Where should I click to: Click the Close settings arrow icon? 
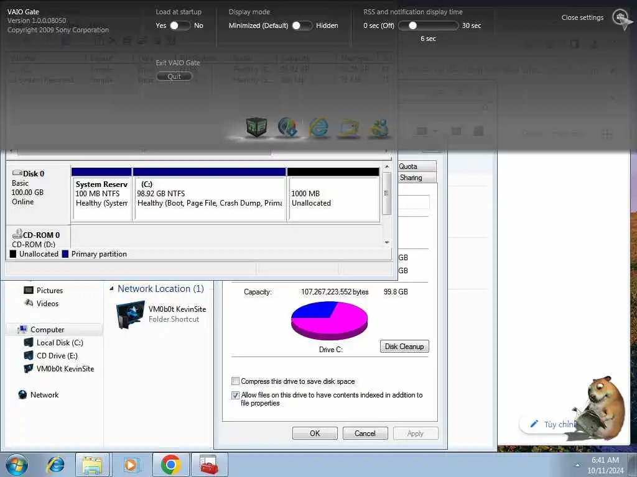pos(621,19)
